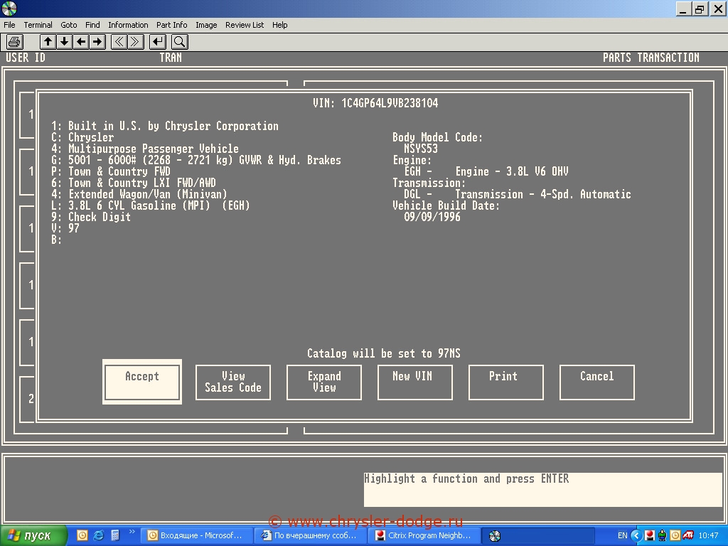Viewport: 728px width, 546px height.
Task: Click the green figure icon in the system tray
Action: [662, 536]
